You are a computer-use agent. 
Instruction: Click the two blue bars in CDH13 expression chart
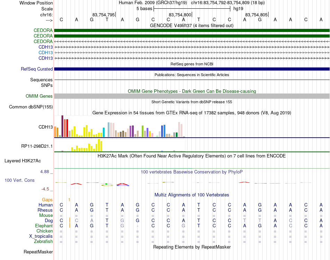click(163, 131)
